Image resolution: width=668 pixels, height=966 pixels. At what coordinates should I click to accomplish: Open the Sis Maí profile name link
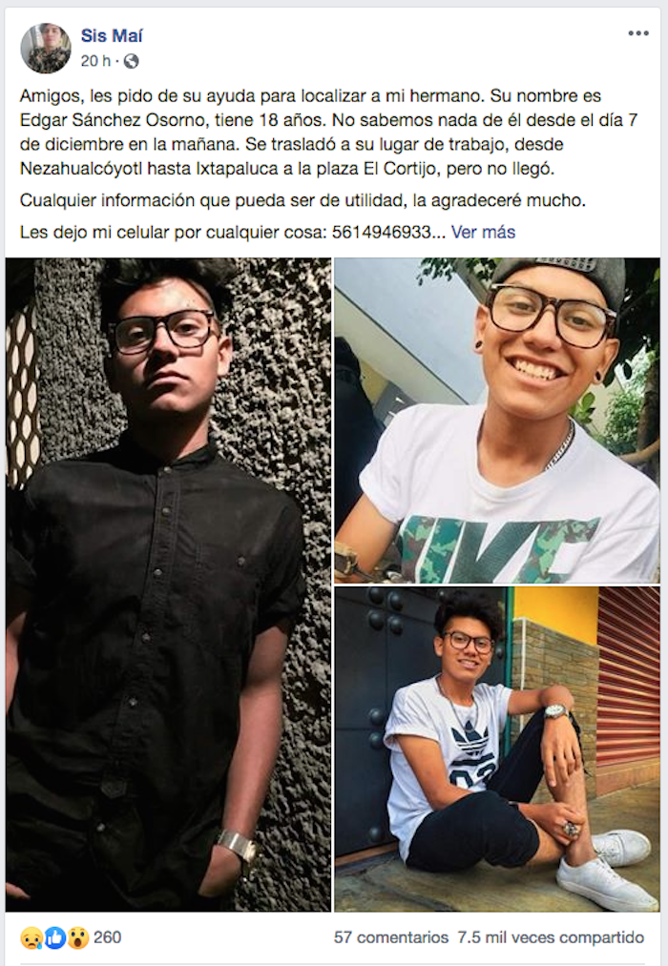(x=112, y=35)
